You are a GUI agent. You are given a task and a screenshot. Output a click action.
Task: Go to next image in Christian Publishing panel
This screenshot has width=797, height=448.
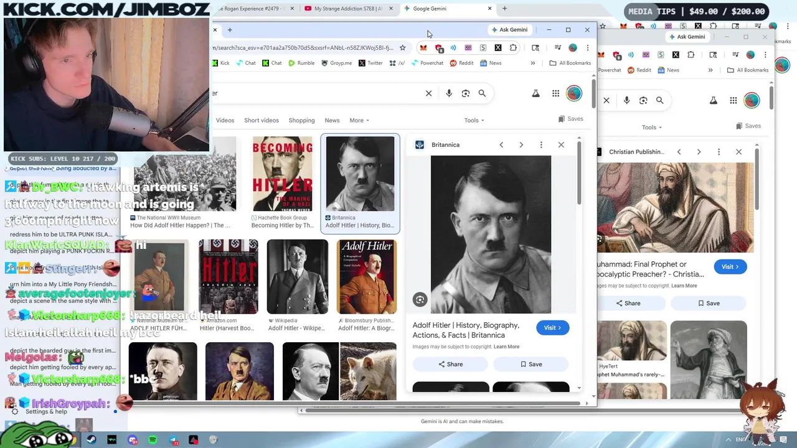699,152
